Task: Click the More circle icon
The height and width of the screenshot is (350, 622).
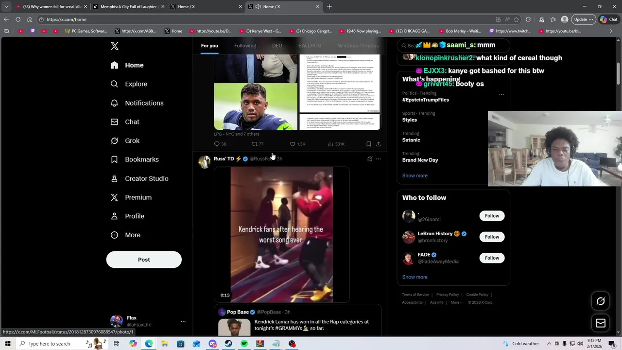Action: [114, 235]
